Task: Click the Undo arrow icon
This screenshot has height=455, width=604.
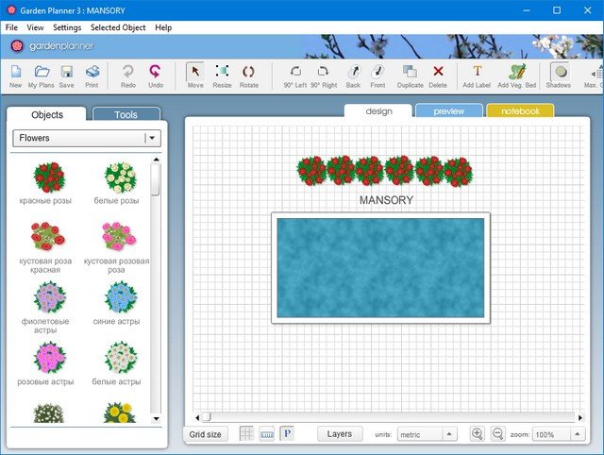Action: (156, 76)
